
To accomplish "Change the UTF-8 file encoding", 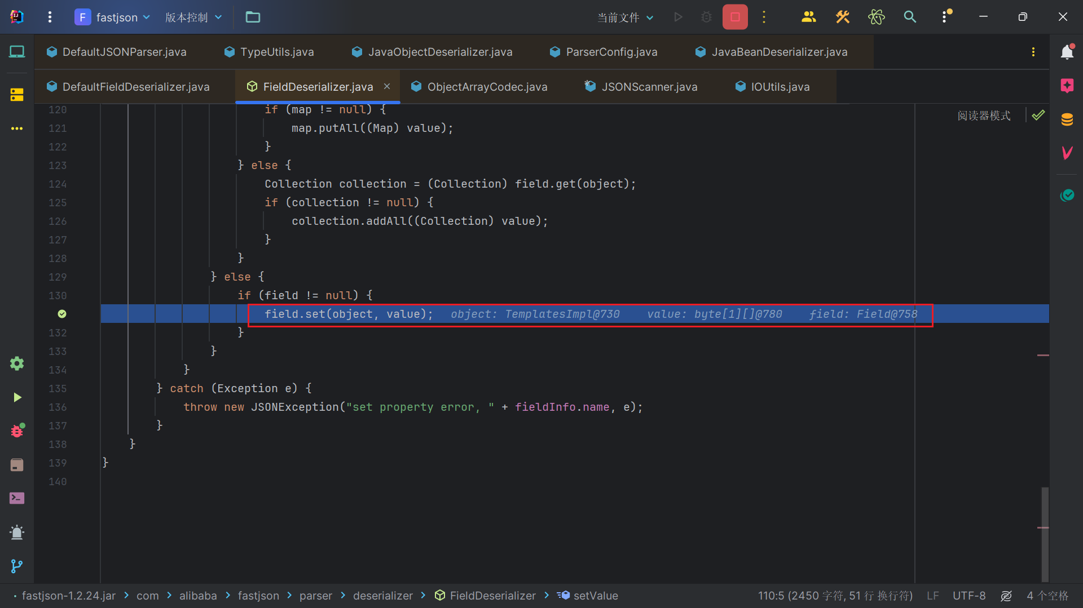I will pos(969,596).
